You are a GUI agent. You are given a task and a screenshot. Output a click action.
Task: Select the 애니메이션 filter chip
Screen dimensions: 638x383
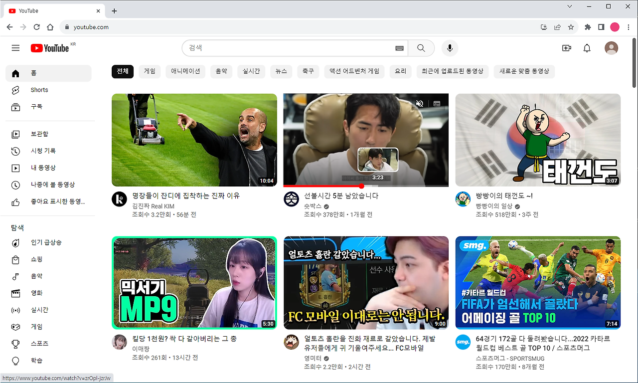click(185, 71)
